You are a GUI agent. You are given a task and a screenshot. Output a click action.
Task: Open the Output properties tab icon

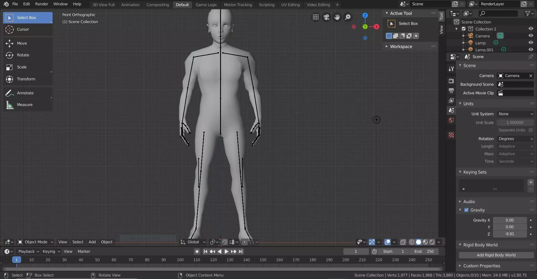451,91
